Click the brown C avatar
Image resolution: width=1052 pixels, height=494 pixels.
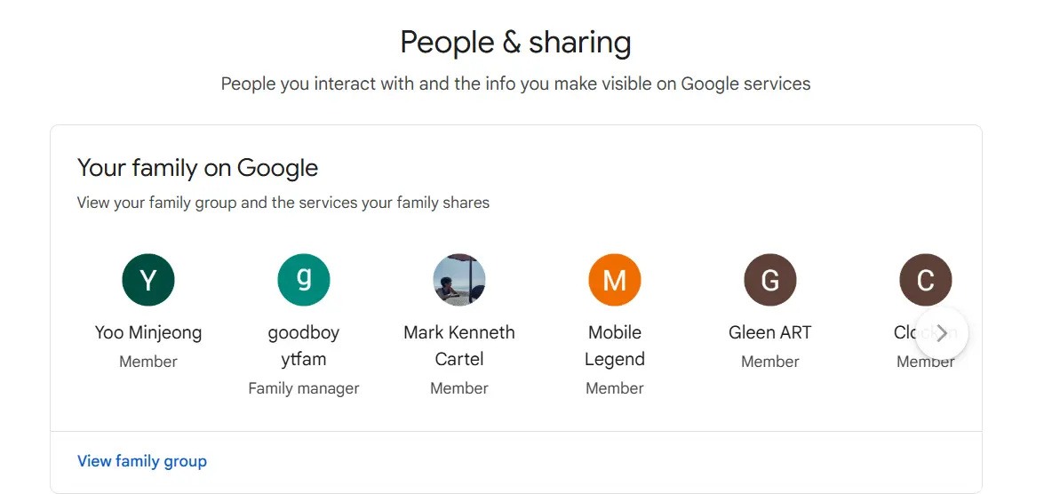click(x=926, y=280)
